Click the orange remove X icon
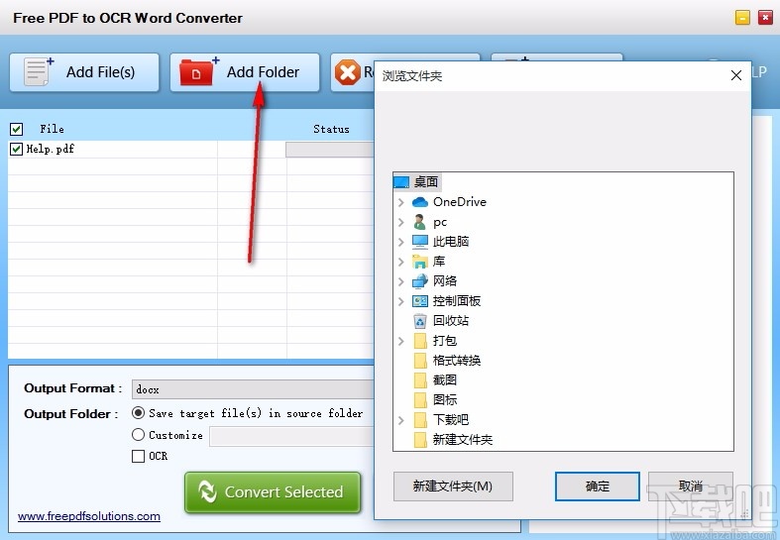 click(x=347, y=72)
